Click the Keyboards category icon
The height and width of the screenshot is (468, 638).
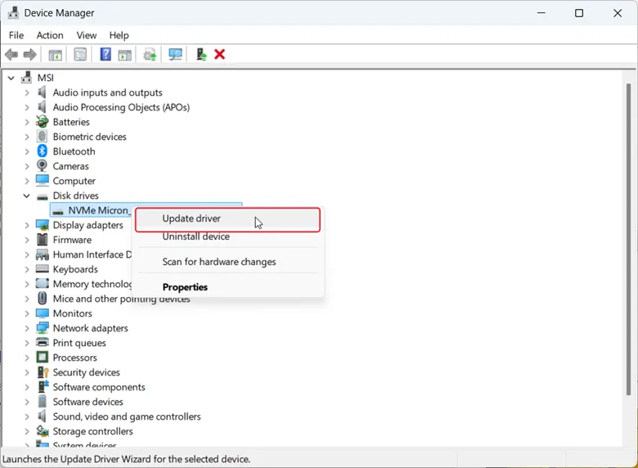click(x=42, y=268)
